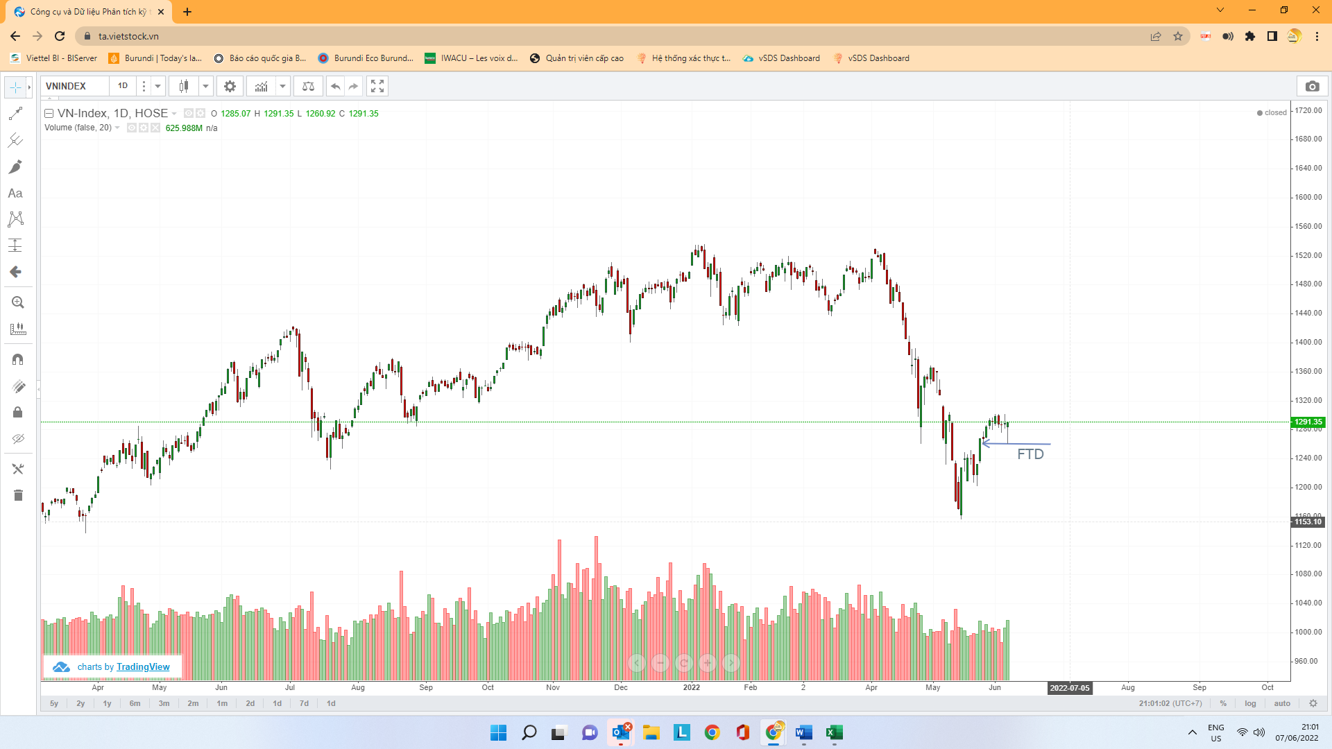Open the Volume indicator dropdown
The height and width of the screenshot is (749, 1332).
(x=117, y=128)
